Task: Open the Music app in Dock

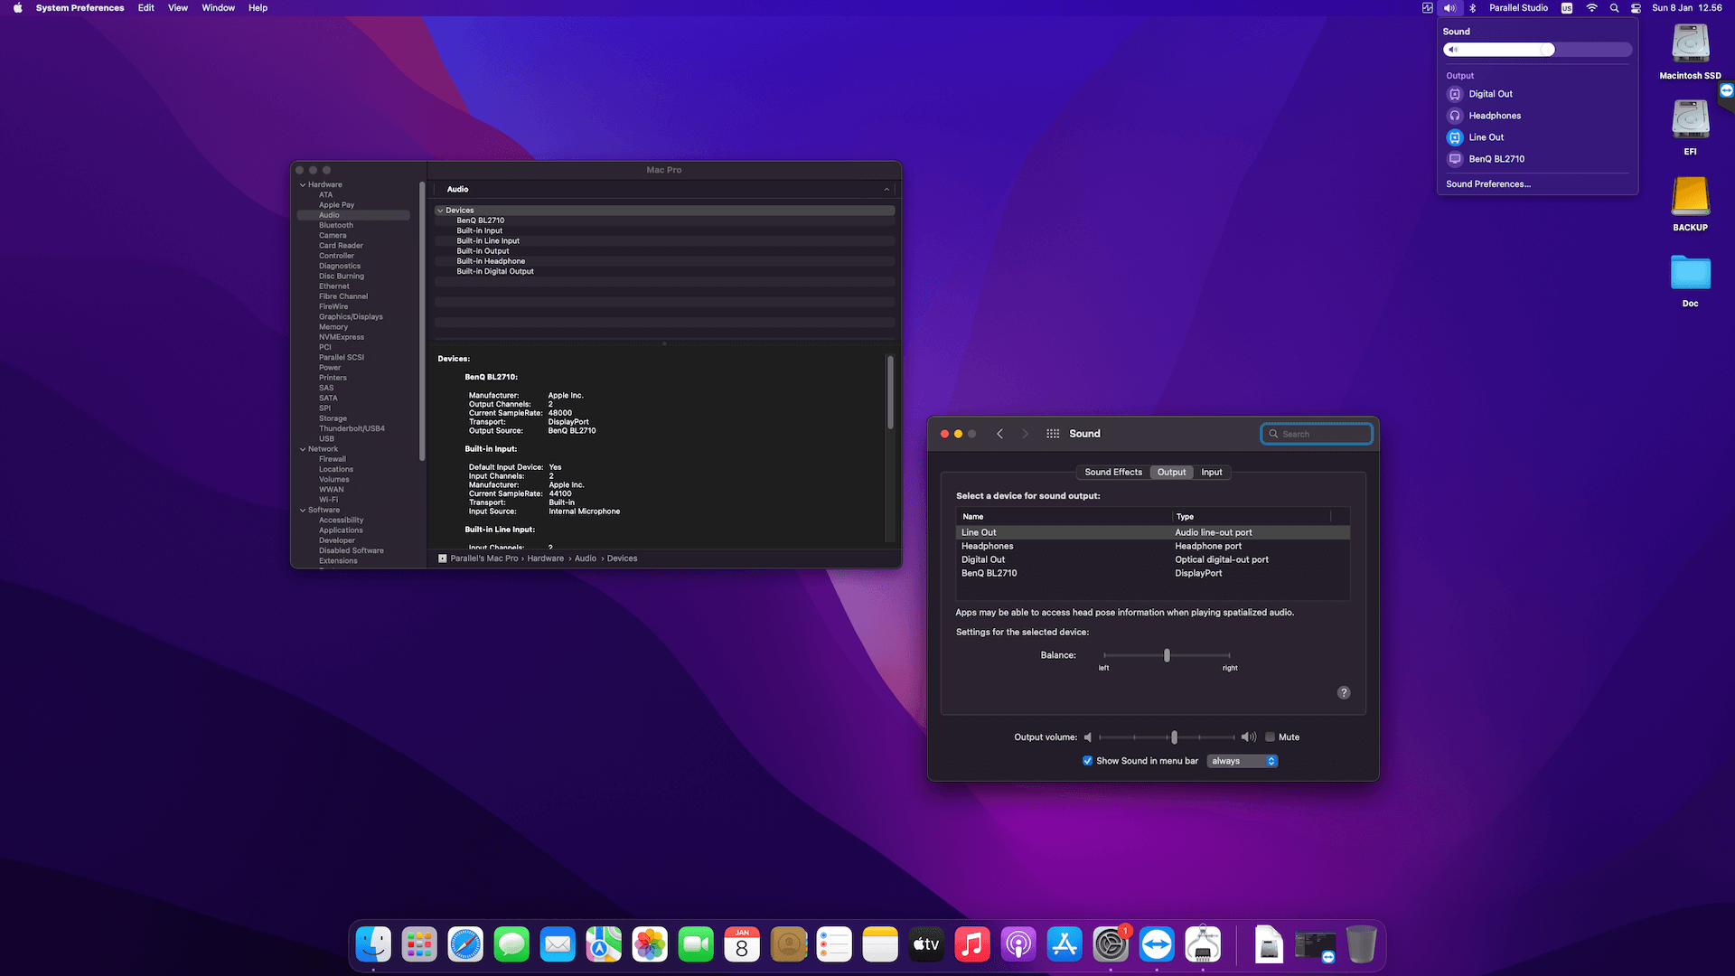Action: pyautogui.click(x=972, y=944)
